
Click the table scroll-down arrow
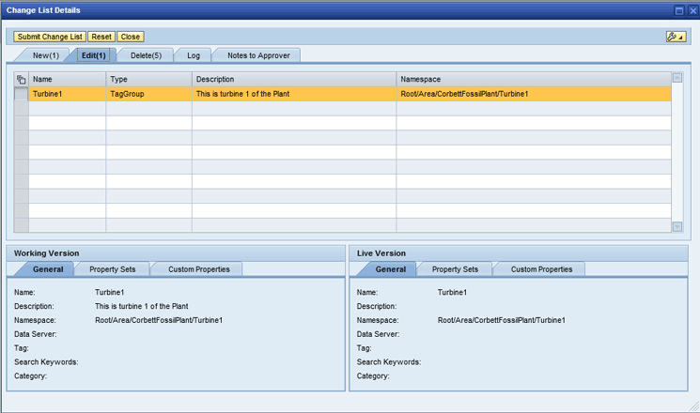tap(677, 226)
